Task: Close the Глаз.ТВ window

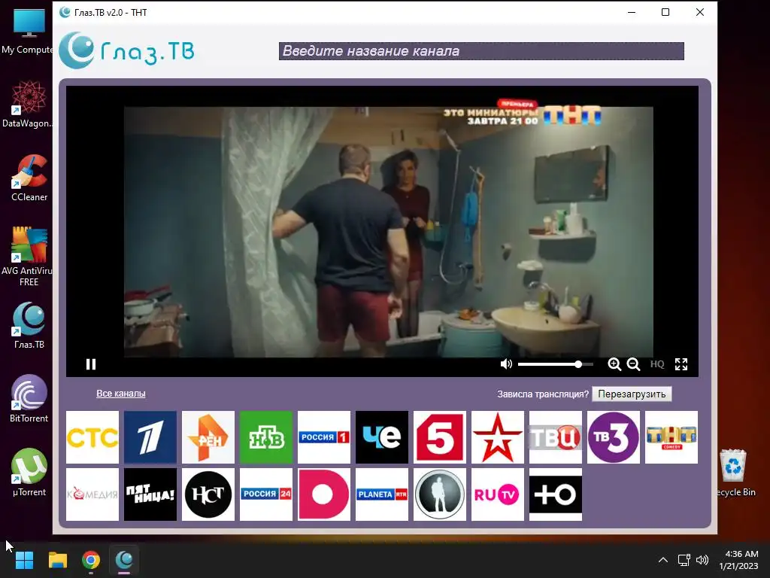Action: pos(700,12)
